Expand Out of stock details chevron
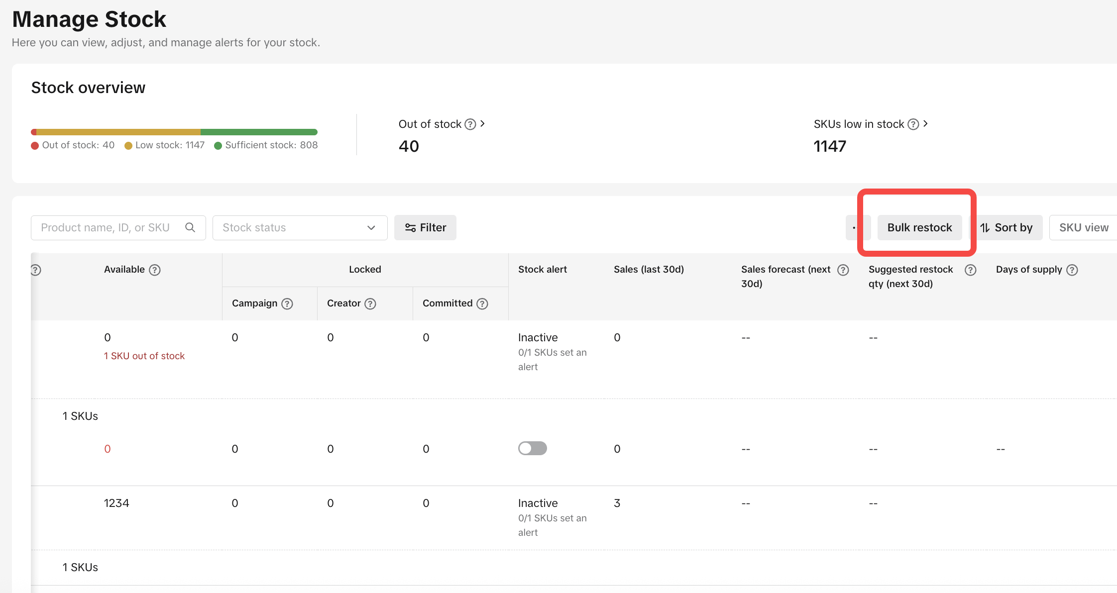This screenshot has height=593, width=1117. point(482,123)
